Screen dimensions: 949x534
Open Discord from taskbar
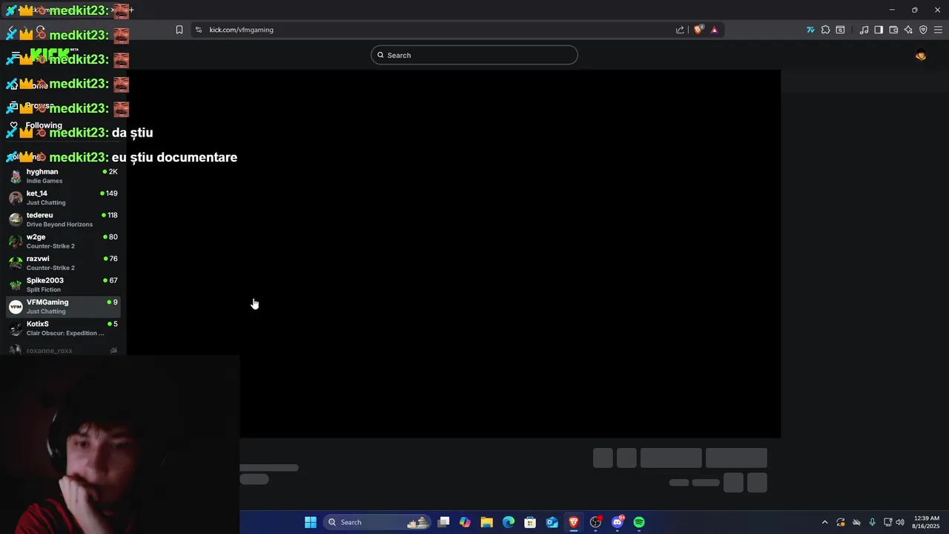pos(618,522)
